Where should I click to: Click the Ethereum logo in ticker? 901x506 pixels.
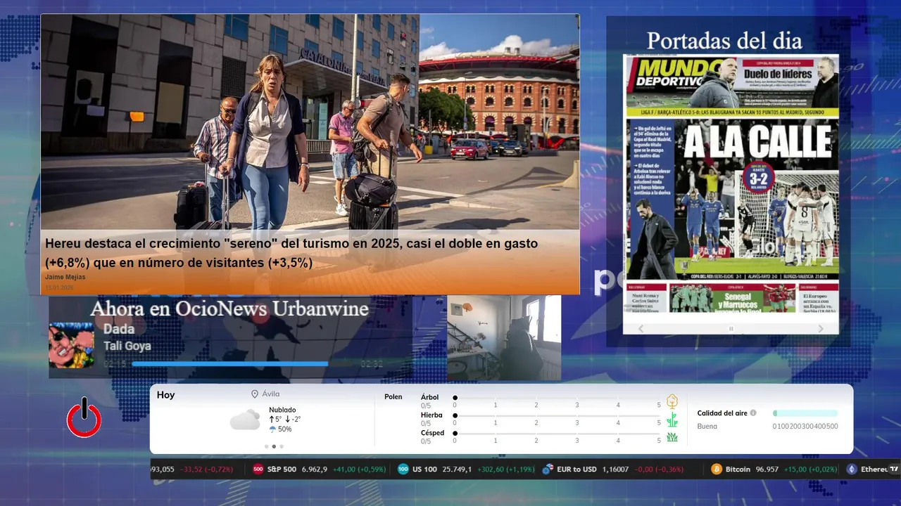coord(852,469)
